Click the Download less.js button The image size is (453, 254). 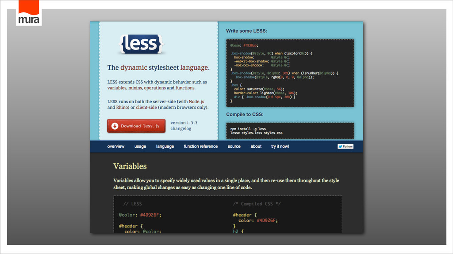[x=136, y=126]
